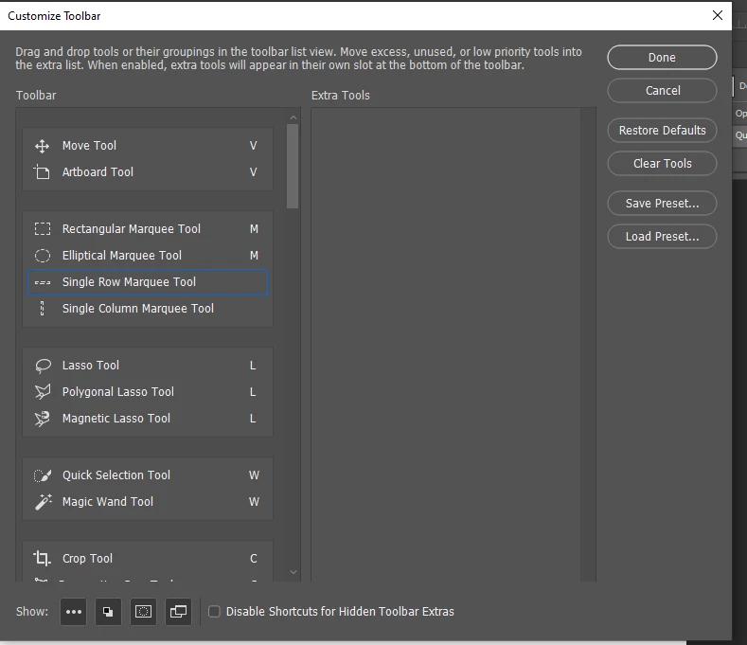Close the Customize Toolbar dialog
This screenshot has height=645, width=747.
click(x=717, y=15)
